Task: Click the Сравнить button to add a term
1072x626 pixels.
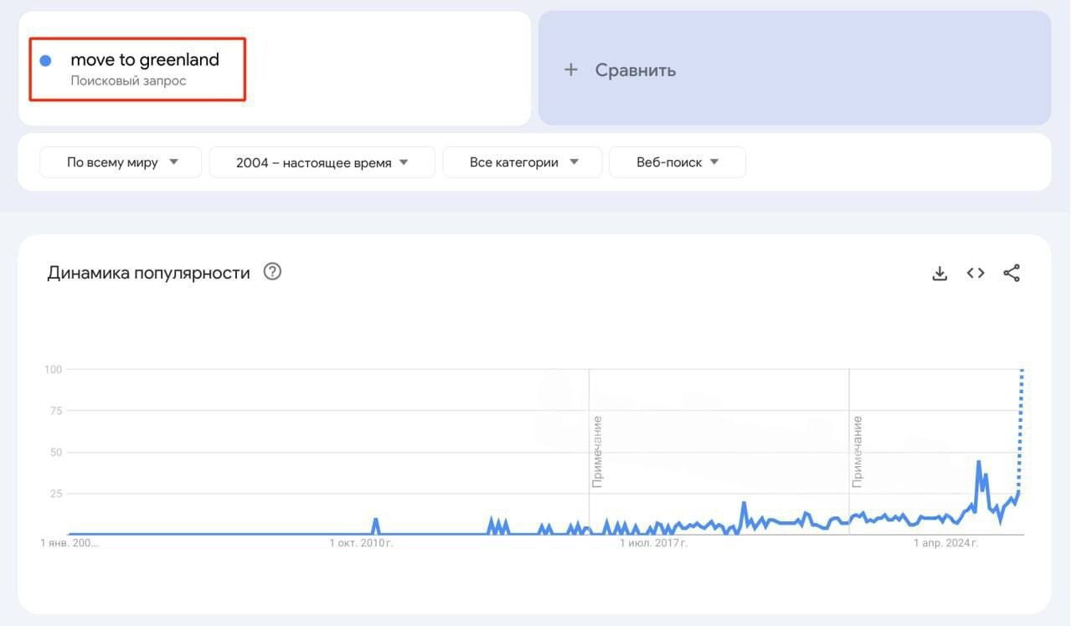Action: [x=634, y=69]
